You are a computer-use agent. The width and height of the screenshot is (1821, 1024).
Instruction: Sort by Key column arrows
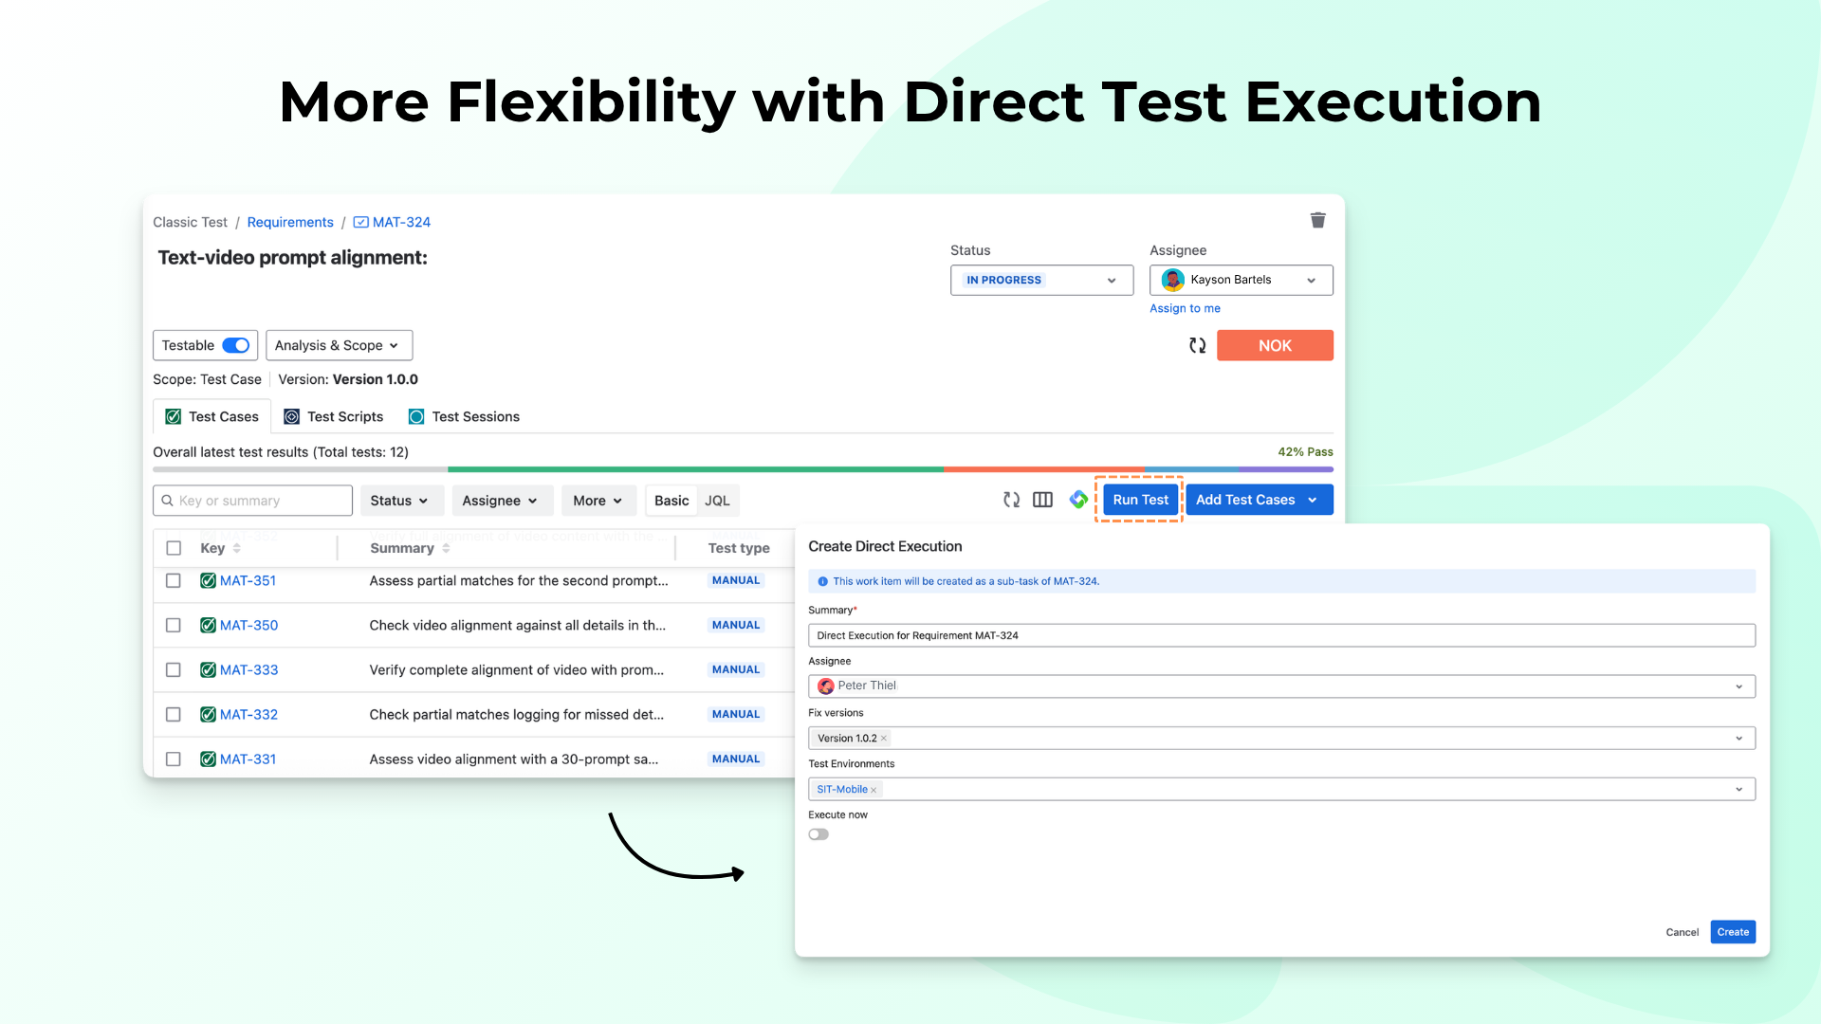pyautogui.click(x=236, y=548)
